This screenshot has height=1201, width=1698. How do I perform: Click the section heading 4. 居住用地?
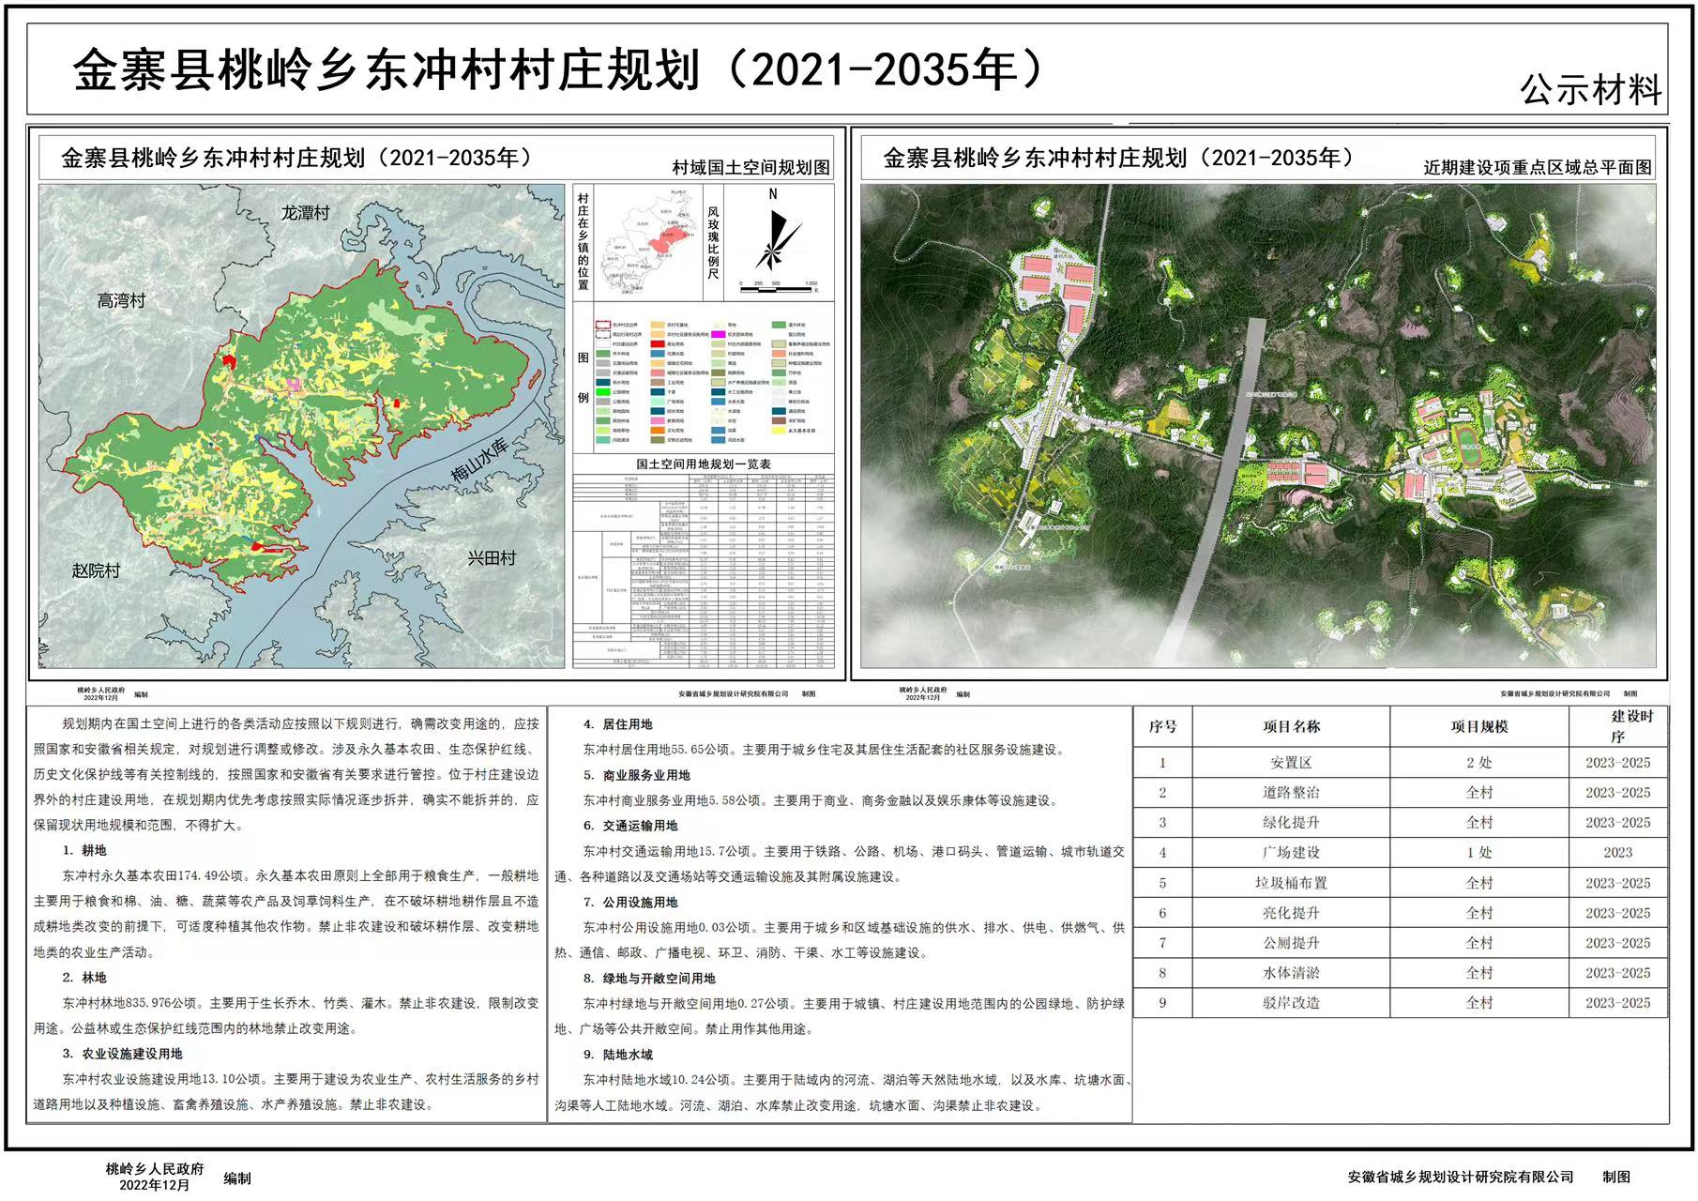617,724
